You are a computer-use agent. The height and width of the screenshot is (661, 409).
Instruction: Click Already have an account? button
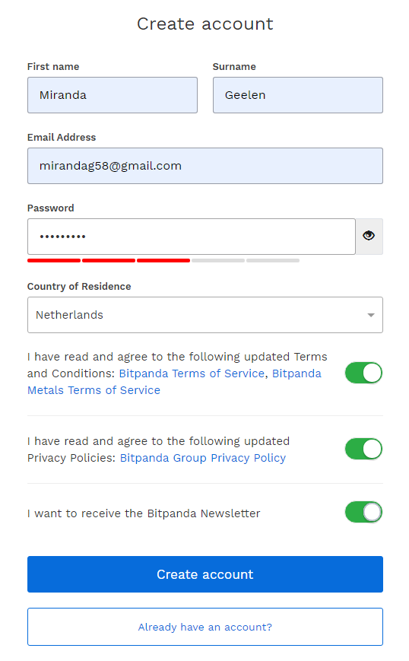pyautogui.click(x=205, y=627)
